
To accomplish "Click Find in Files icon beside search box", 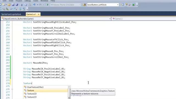I will coord(84,5).
